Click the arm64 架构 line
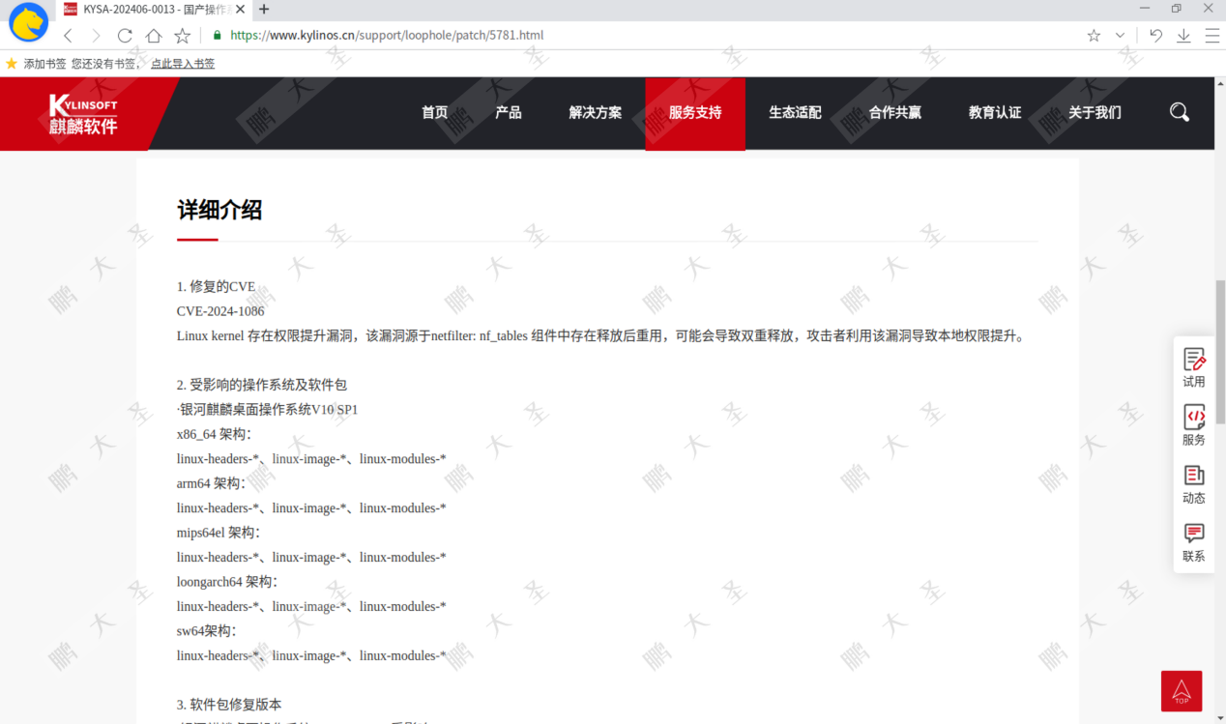Screen dimensions: 1226x724 point(211,483)
